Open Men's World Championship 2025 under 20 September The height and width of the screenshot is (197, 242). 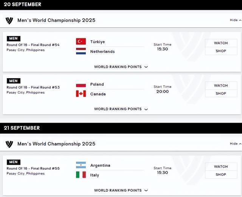click(56, 20)
